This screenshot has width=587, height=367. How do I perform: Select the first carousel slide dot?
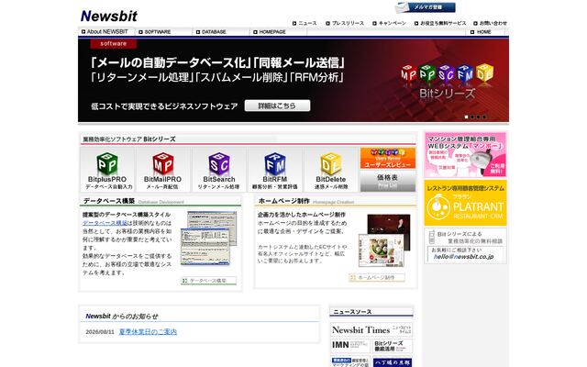coord(466,117)
